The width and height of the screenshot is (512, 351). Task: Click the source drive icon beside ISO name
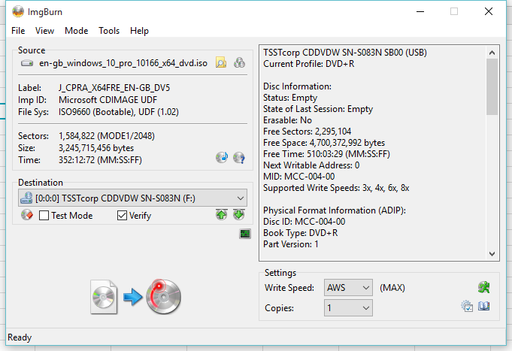[x=27, y=63]
